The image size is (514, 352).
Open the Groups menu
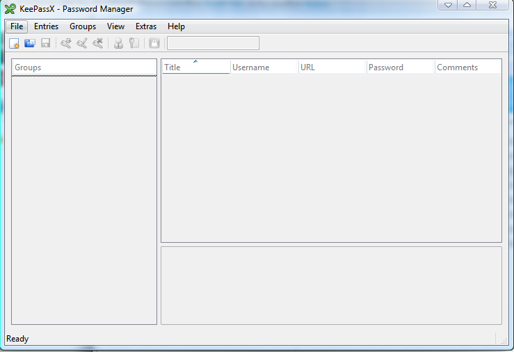83,26
